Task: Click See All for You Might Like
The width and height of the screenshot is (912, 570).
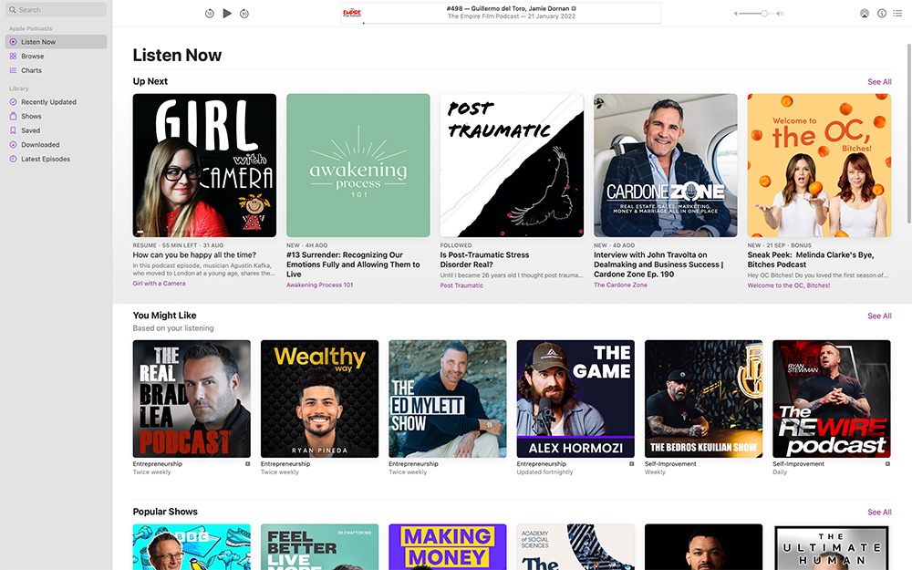Action: pyautogui.click(x=879, y=316)
